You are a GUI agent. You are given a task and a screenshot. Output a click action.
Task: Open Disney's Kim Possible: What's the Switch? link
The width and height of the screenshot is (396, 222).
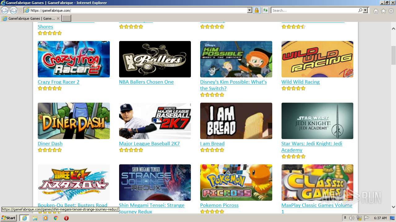[233, 85]
